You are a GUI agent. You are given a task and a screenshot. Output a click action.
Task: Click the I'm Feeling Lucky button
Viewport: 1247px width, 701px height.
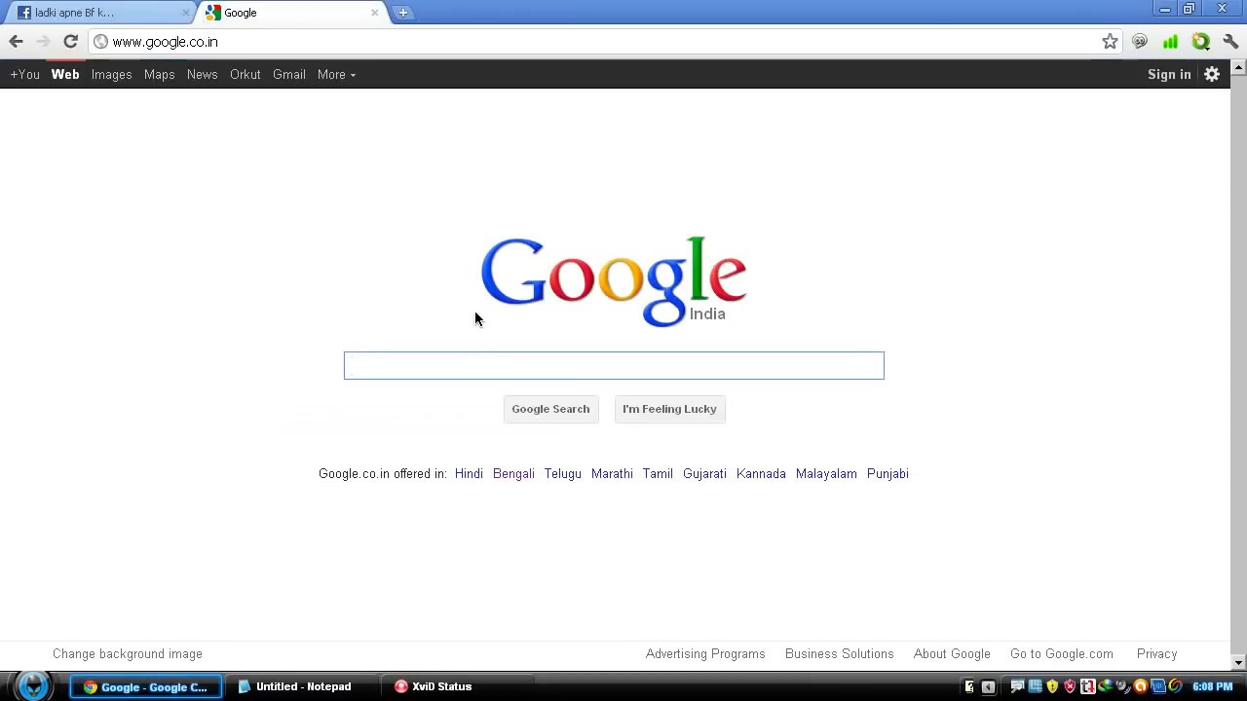669,409
